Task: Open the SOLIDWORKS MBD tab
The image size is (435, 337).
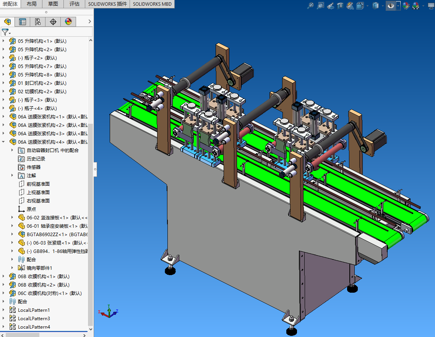Action: coord(152,4)
